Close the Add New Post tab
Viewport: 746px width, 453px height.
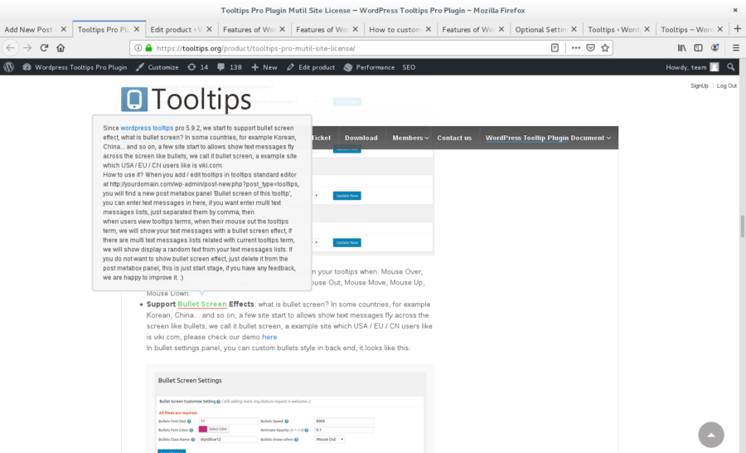coord(64,29)
